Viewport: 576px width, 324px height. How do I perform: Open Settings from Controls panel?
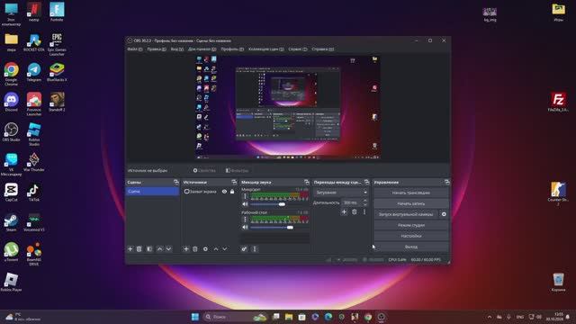pyautogui.click(x=411, y=236)
